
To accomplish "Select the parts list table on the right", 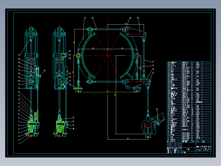I will click(189, 102).
